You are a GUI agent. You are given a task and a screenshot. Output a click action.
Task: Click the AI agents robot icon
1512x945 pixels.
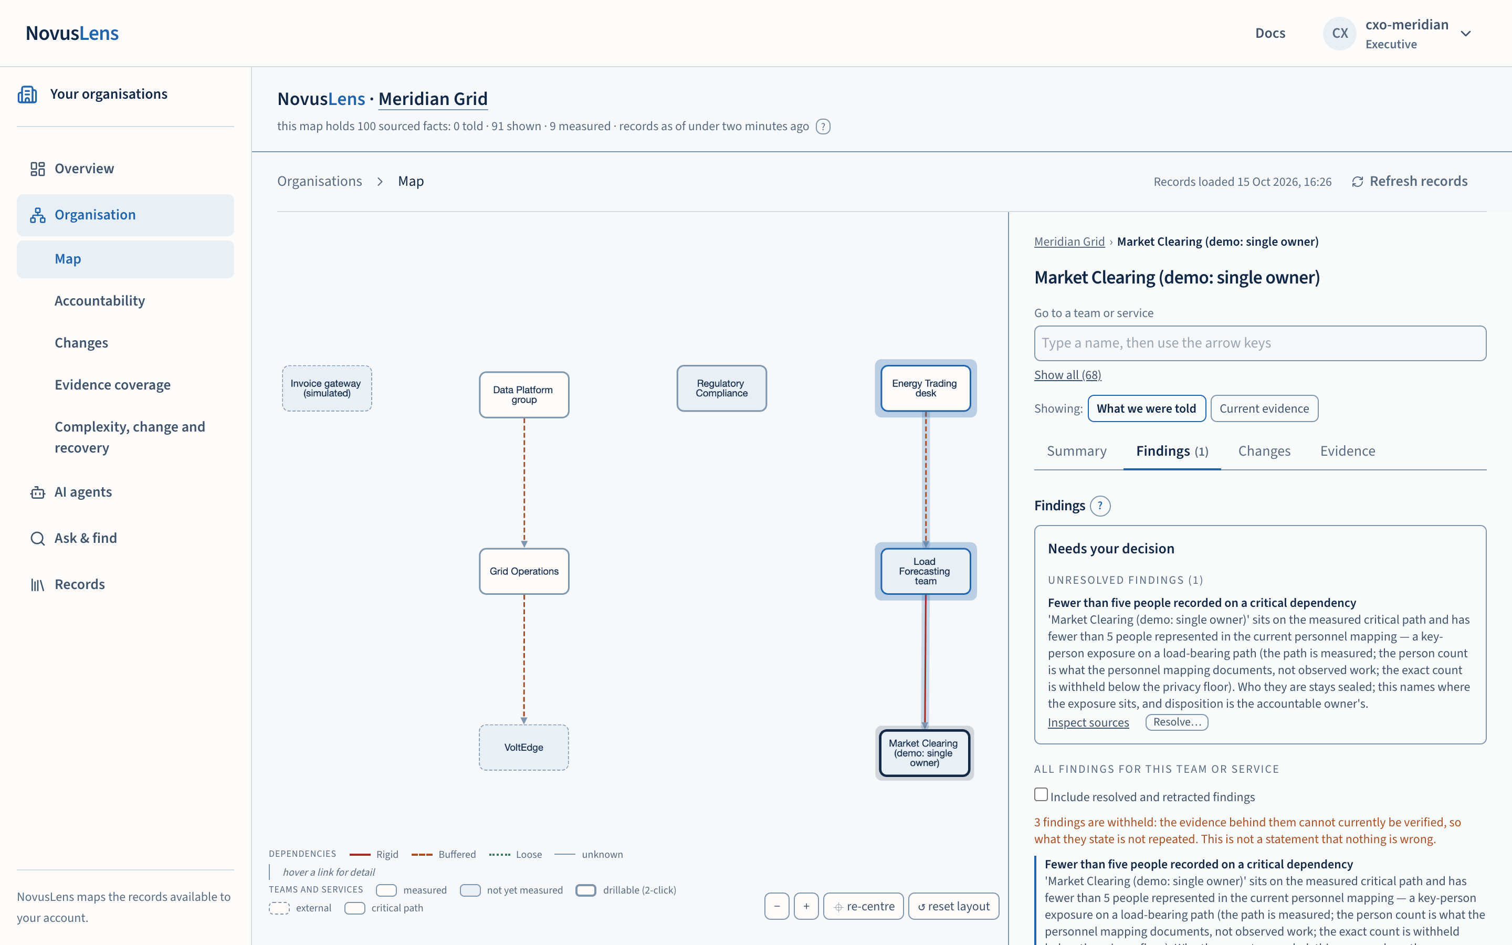click(x=37, y=492)
